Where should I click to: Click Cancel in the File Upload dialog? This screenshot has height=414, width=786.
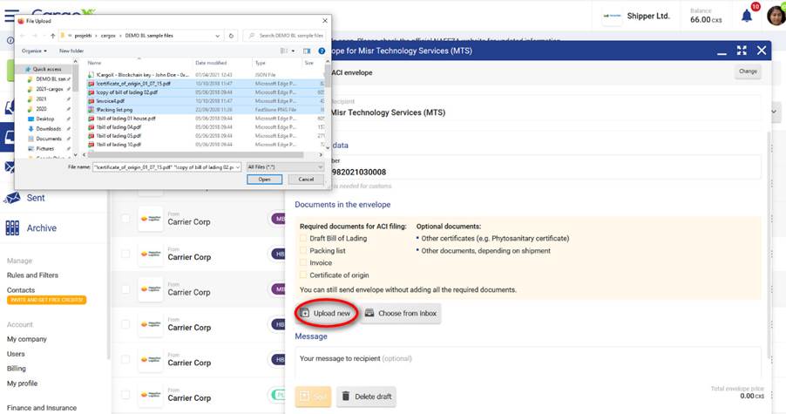coord(306,180)
